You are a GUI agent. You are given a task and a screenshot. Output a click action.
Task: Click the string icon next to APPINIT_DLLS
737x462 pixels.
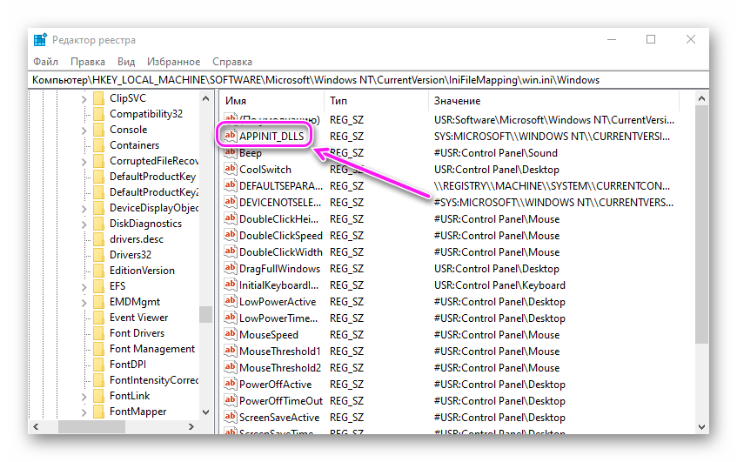click(231, 137)
